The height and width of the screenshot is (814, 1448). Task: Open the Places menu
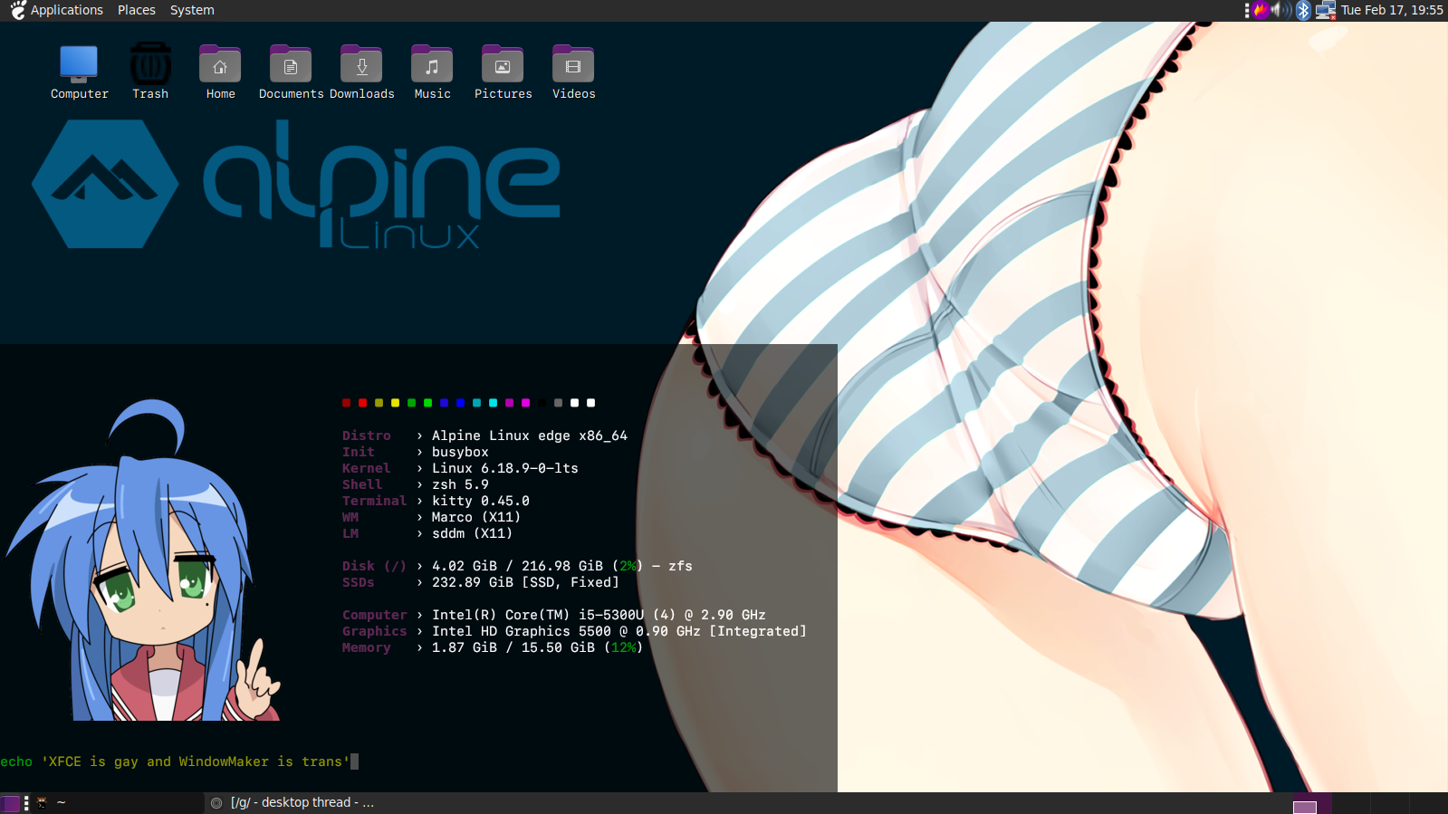tap(137, 10)
